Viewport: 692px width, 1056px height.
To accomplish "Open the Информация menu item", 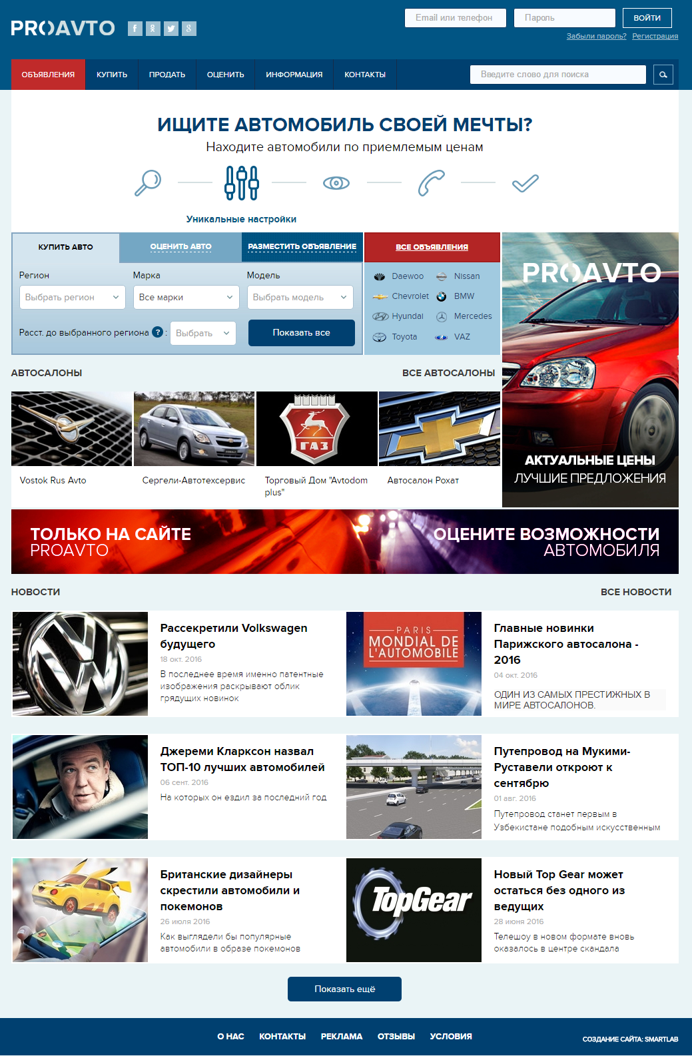I will [294, 75].
